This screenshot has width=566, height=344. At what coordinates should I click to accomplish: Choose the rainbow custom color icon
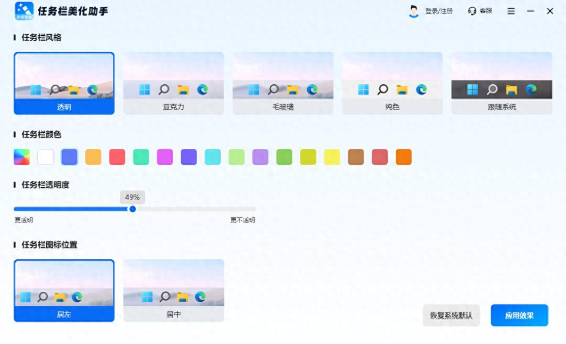(22, 157)
